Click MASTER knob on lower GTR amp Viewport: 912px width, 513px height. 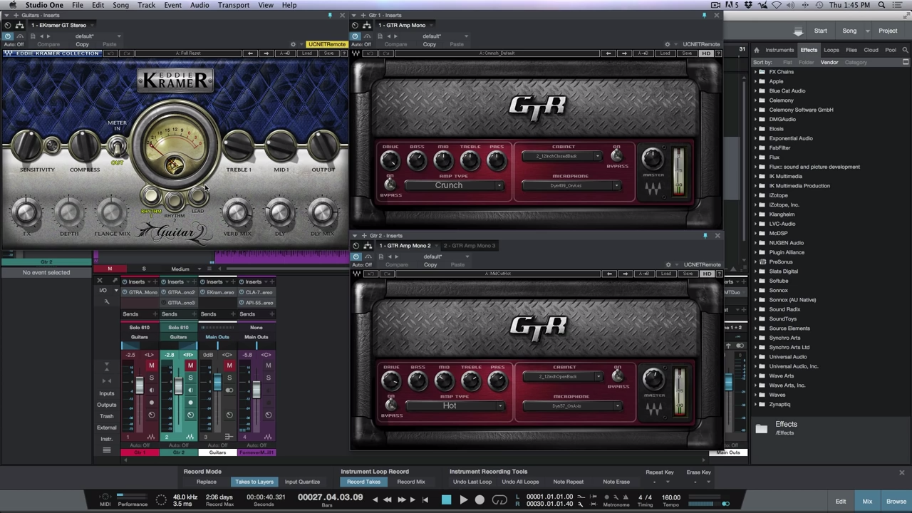653,379
